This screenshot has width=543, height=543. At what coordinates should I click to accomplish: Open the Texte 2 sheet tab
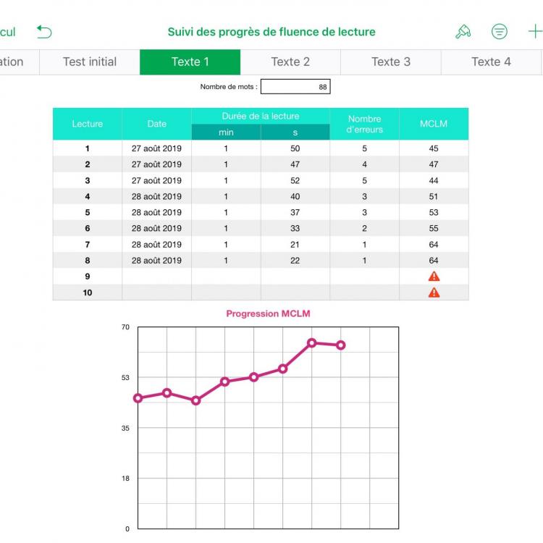point(290,62)
